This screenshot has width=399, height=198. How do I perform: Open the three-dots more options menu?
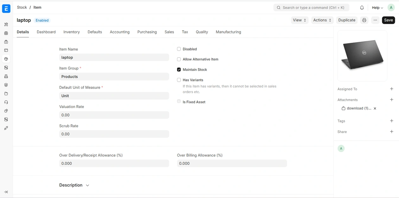coord(375,20)
